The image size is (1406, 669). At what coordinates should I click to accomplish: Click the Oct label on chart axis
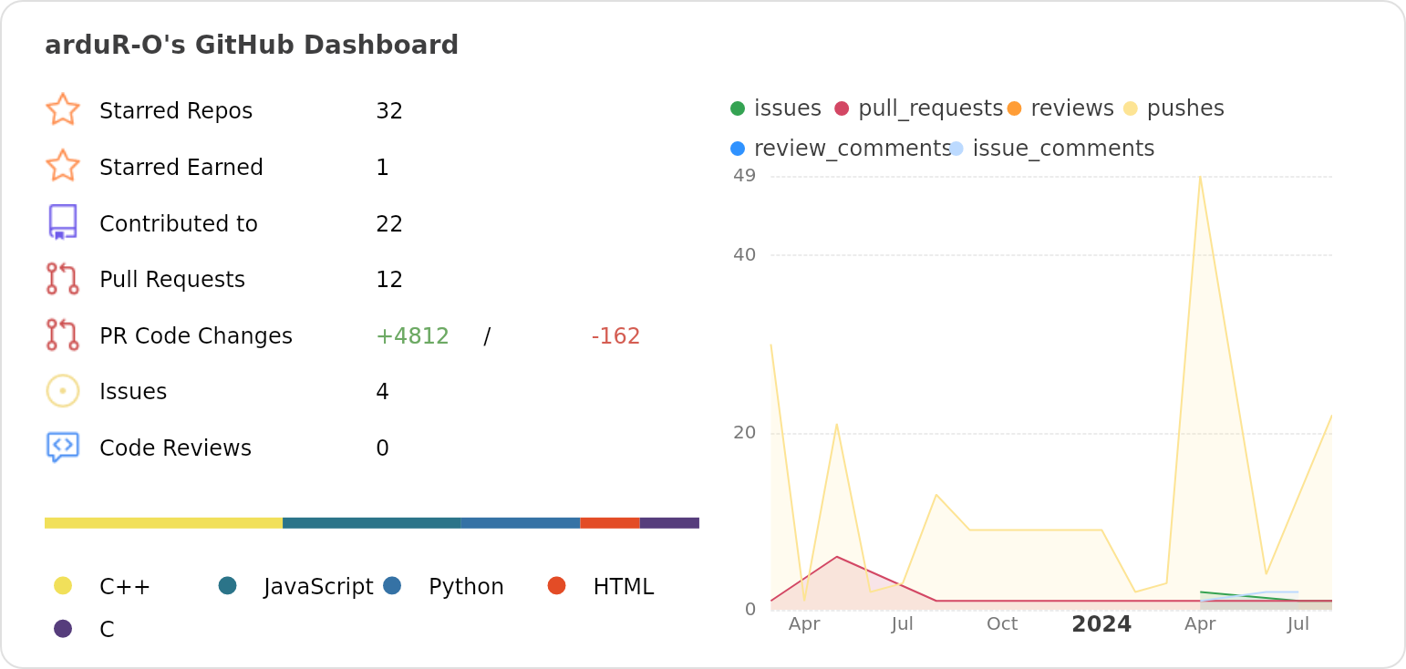click(1002, 624)
